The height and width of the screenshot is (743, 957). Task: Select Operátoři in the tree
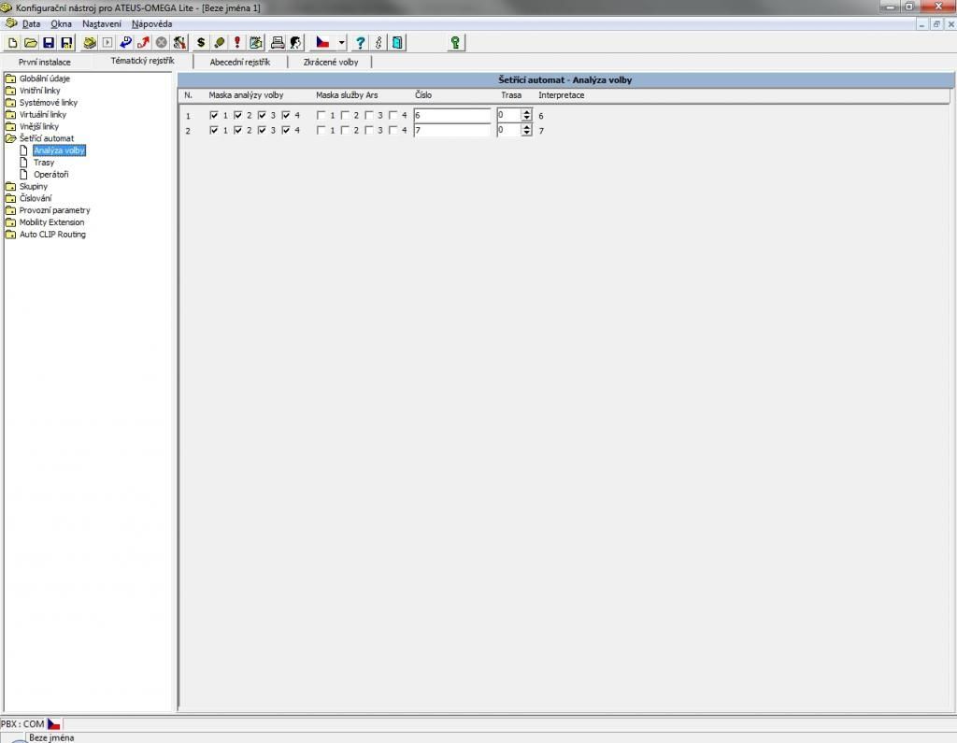coord(50,174)
